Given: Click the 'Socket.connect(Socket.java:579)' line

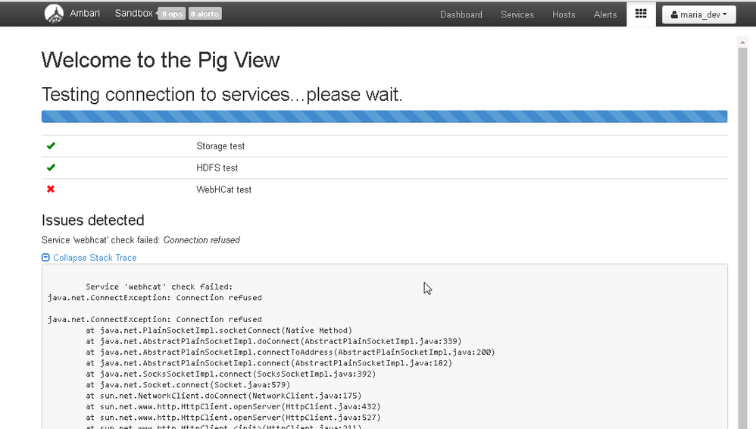Looking at the screenshot, I should 188,385.
